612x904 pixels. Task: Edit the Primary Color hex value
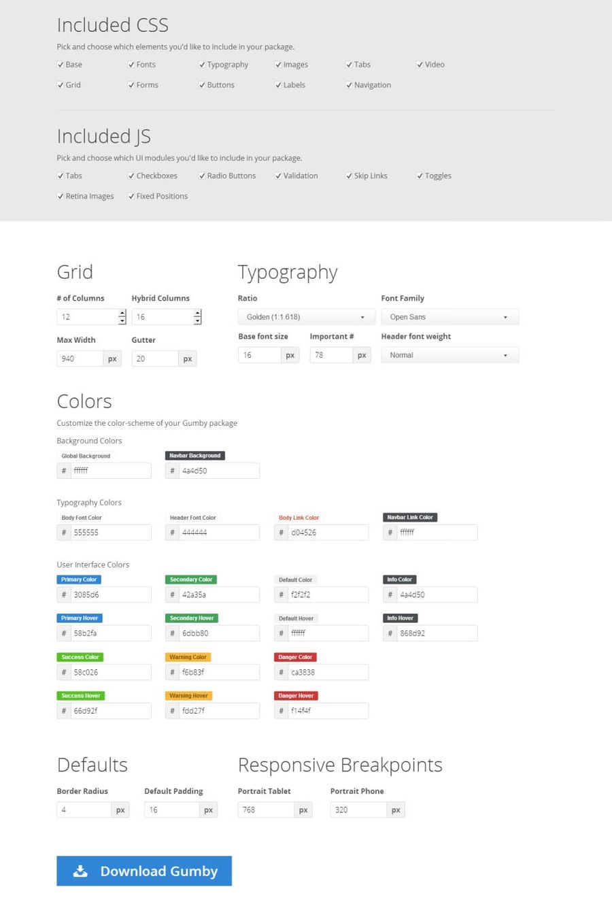tap(111, 595)
